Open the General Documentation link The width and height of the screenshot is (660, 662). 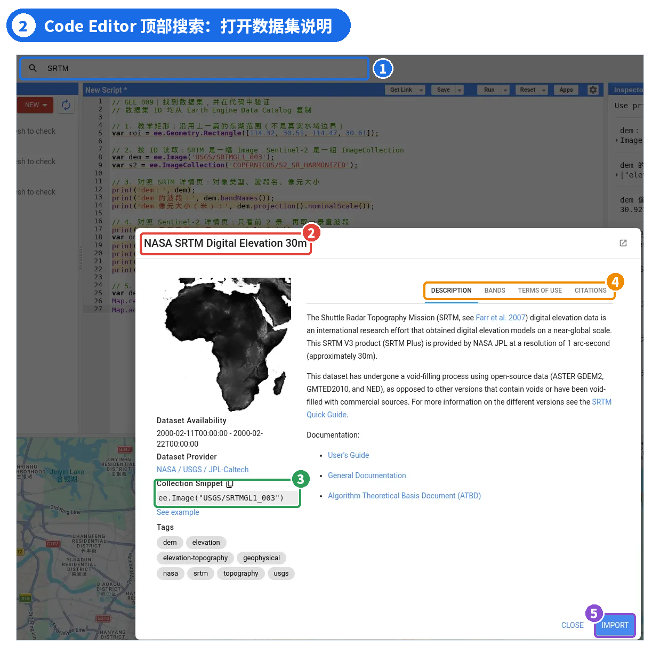[x=367, y=475]
